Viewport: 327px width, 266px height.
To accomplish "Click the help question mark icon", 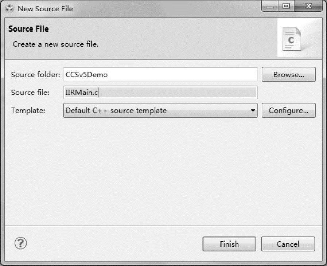I will 21,243.
